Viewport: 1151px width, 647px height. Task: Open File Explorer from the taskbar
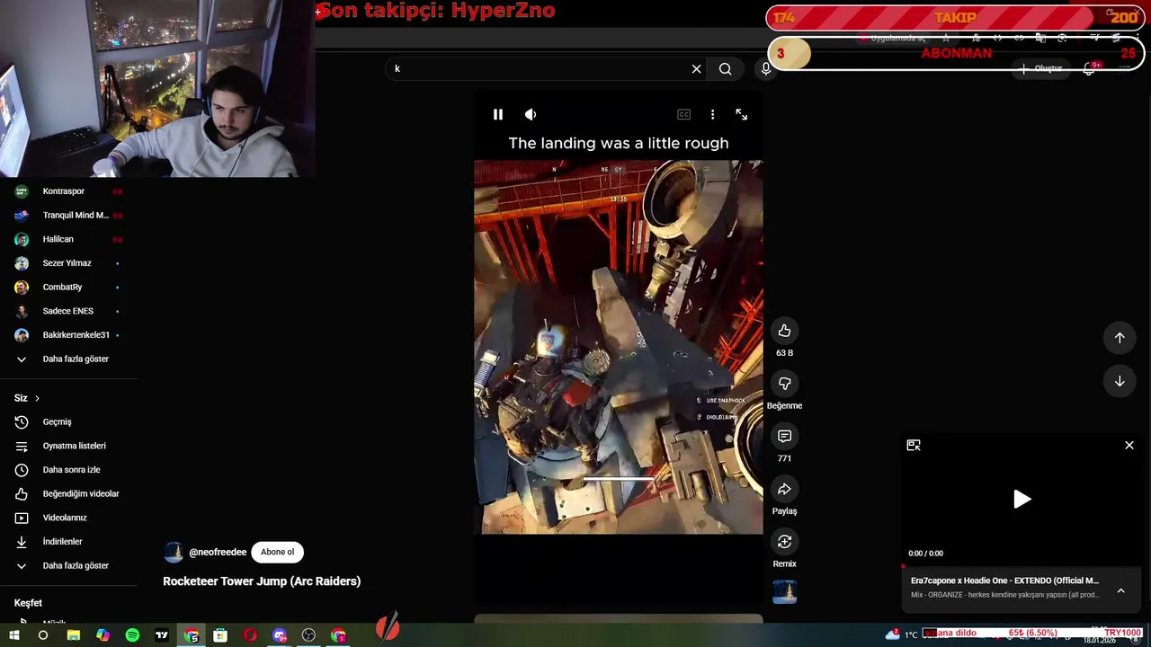coord(73,635)
